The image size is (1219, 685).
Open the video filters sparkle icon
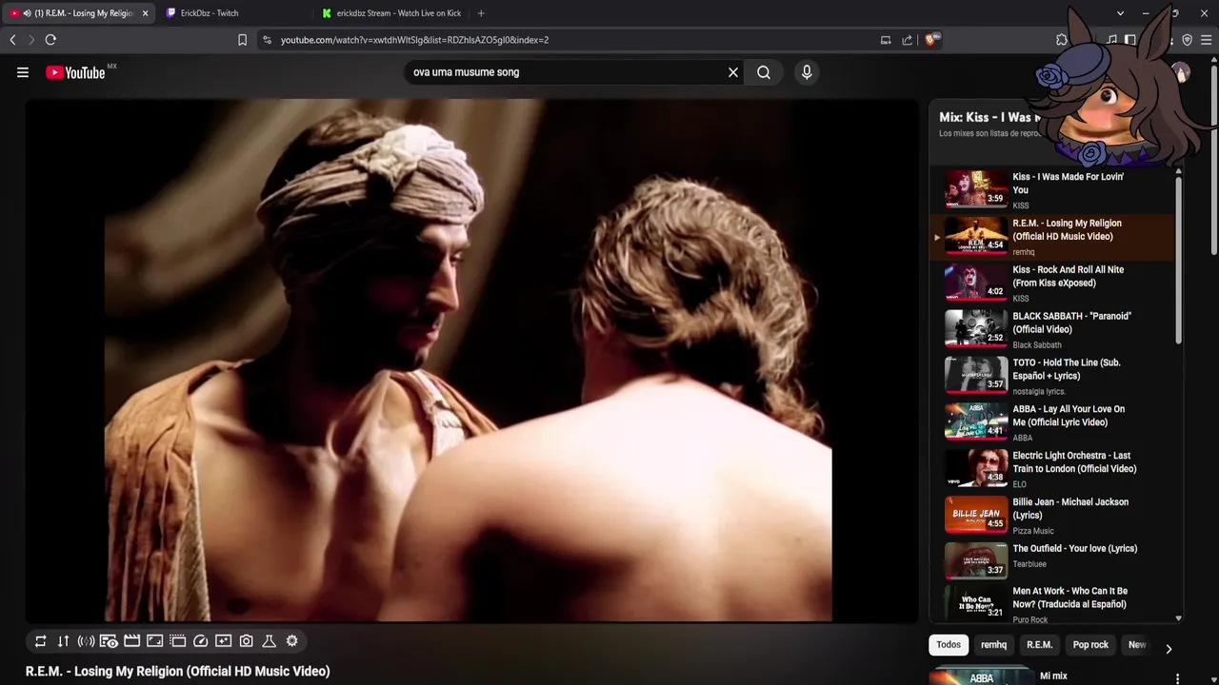[223, 641]
